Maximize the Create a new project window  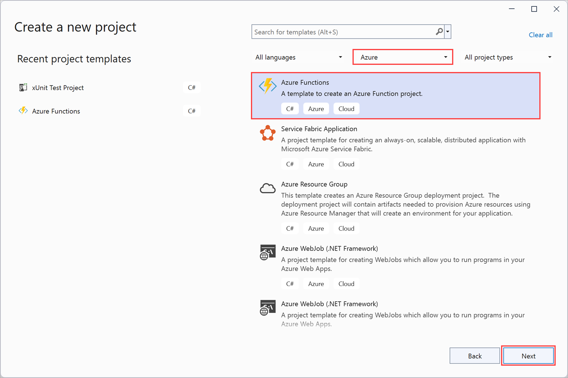click(534, 9)
